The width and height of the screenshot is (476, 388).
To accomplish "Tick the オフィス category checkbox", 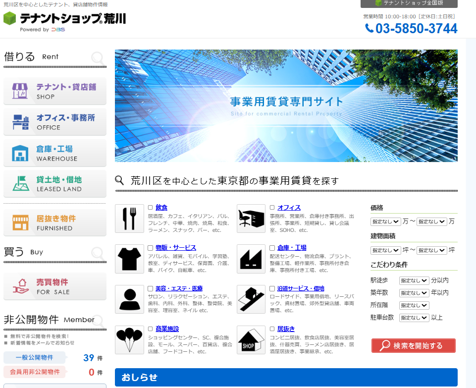I will (x=272, y=208).
